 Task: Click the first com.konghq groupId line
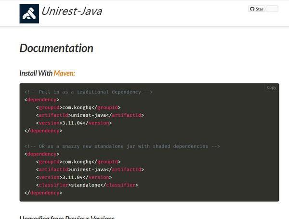pyautogui.click(x=78, y=108)
